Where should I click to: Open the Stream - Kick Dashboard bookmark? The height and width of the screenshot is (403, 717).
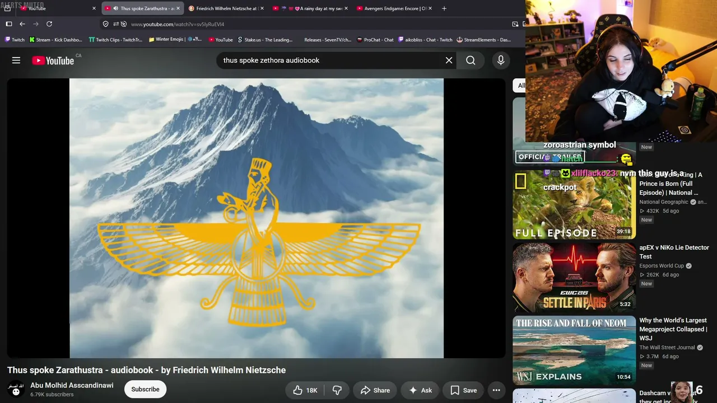click(x=55, y=40)
